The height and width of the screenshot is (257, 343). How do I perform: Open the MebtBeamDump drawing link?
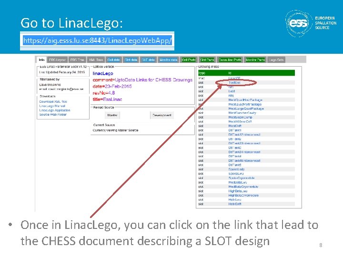(x=240, y=118)
